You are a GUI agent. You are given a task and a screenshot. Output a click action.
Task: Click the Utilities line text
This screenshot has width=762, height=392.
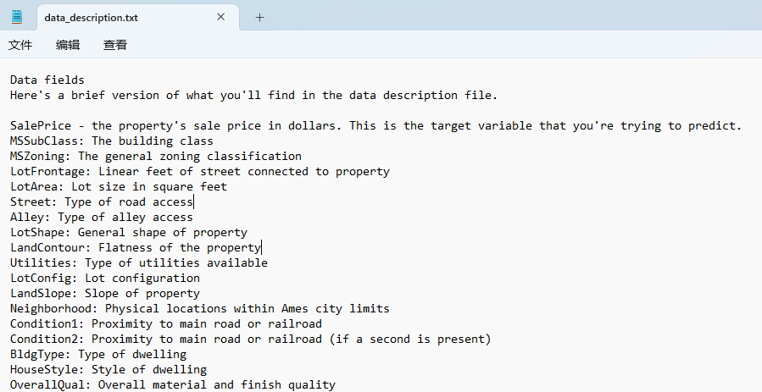tap(139, 263)
